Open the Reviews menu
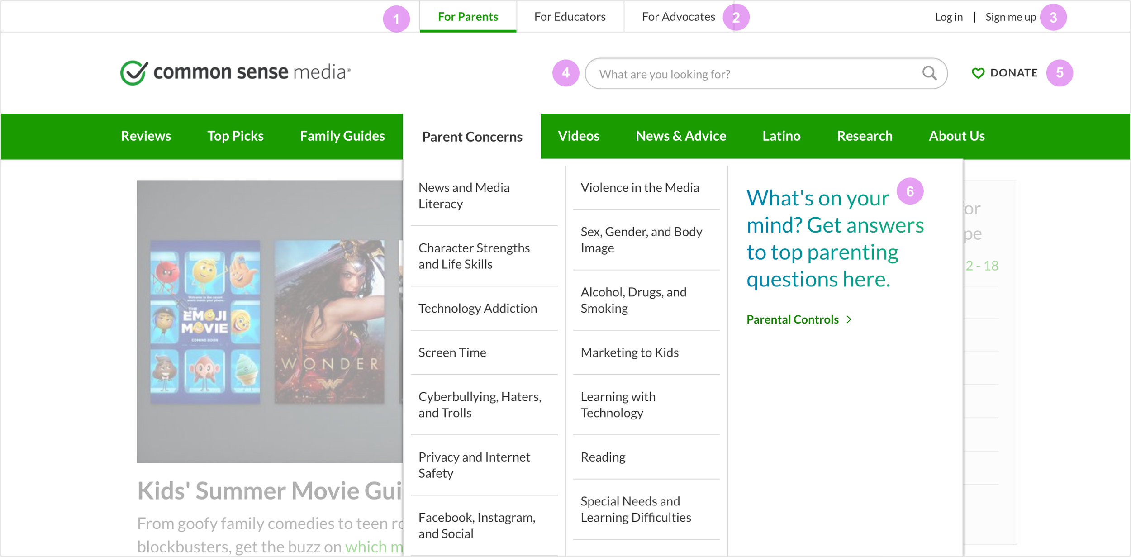 (146, 136)
